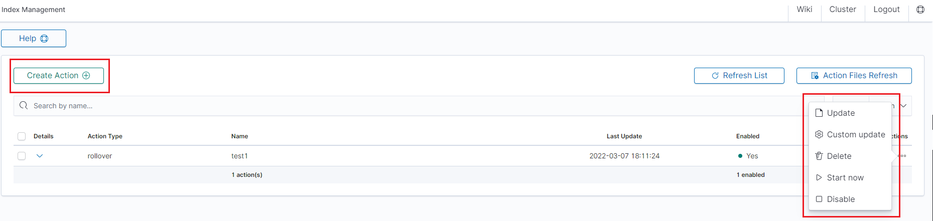The image size is (933, 221).
Task: Go to the Cluster page
Action: tap(843, 10)
